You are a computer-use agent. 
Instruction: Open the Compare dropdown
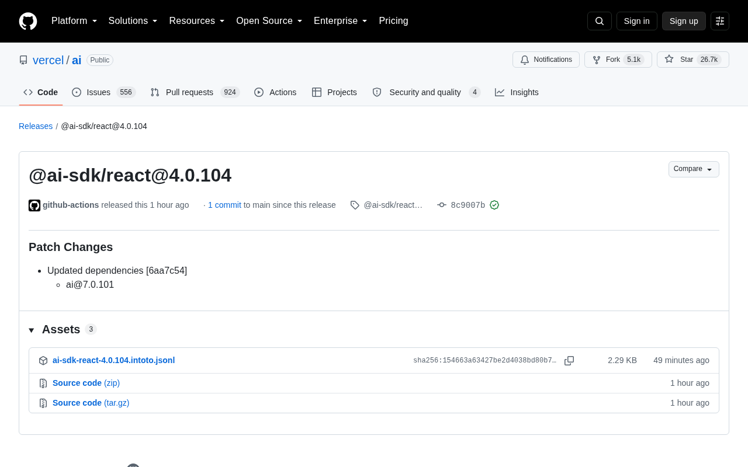click(694, 169)
